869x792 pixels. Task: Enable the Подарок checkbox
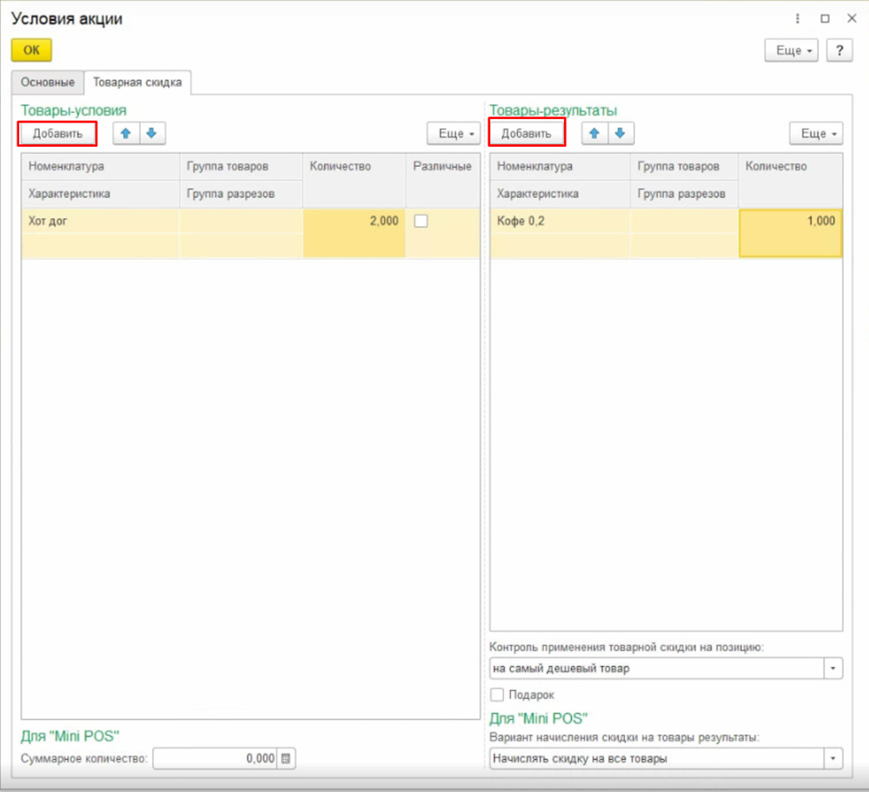coord(497,695)
